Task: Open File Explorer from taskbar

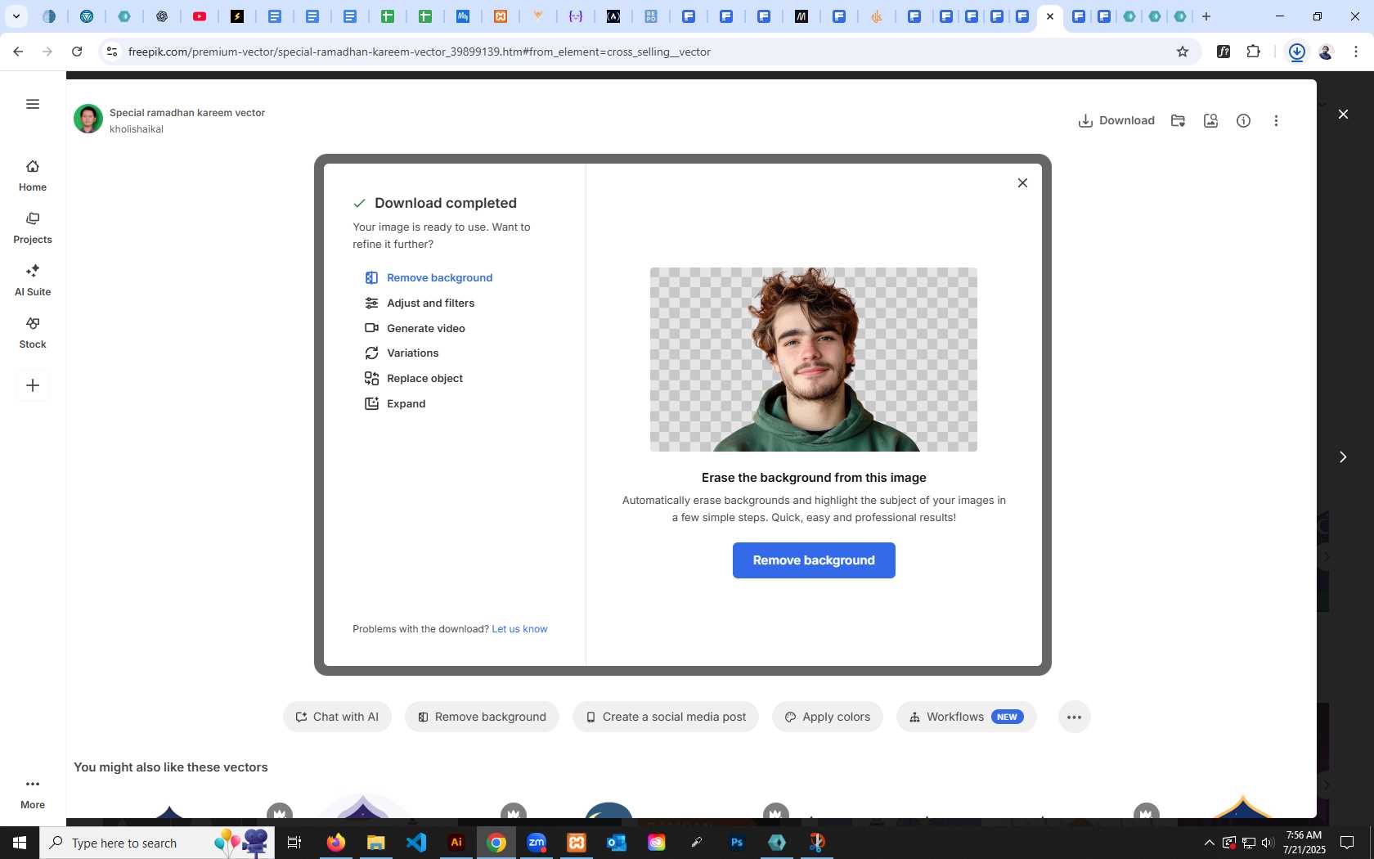Action: point(376,843)
